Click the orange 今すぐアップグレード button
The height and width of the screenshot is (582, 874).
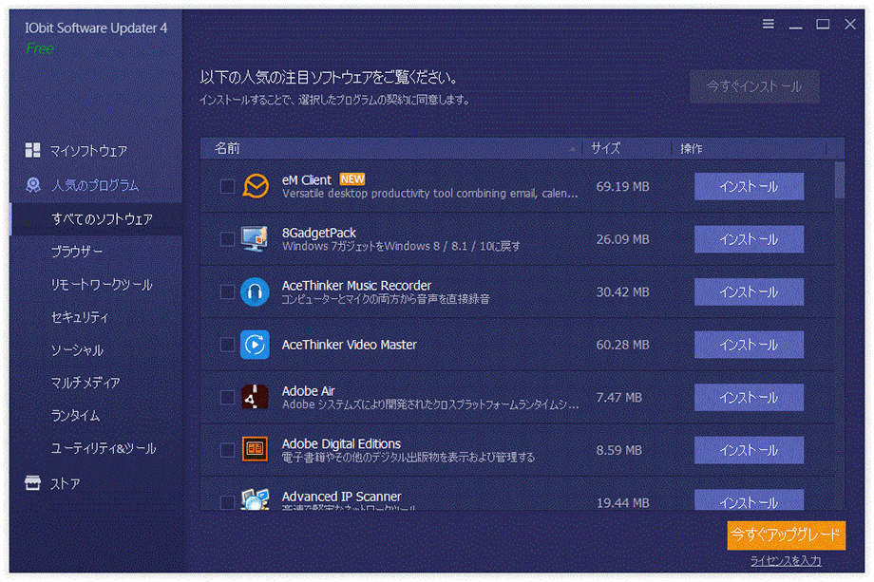point(786,535)
